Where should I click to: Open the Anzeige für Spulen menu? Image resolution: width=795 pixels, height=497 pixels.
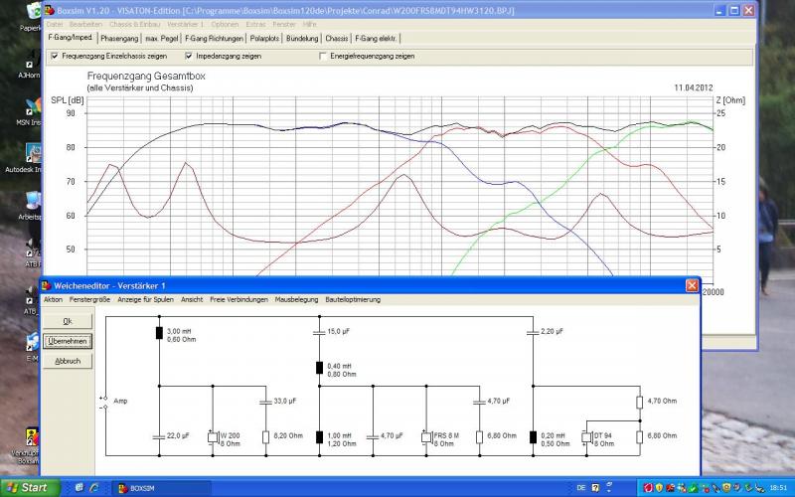tap(145, 299)
